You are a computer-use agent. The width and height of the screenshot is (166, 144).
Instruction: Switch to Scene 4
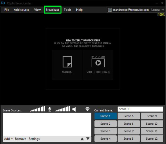(x=105, y=138)
